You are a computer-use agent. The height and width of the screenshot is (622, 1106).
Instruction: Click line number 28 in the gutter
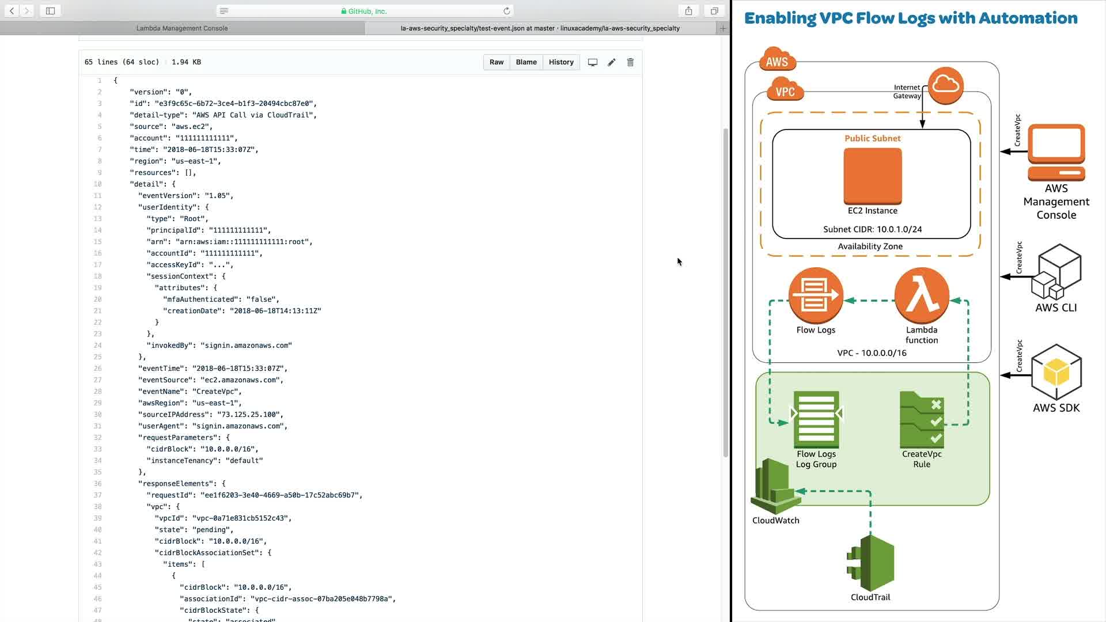97,392
